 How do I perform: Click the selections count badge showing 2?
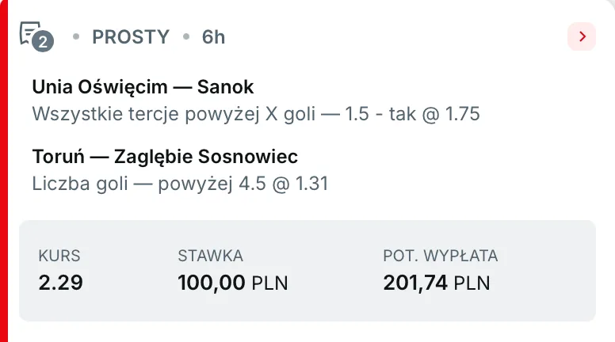(x=44, y=43)
